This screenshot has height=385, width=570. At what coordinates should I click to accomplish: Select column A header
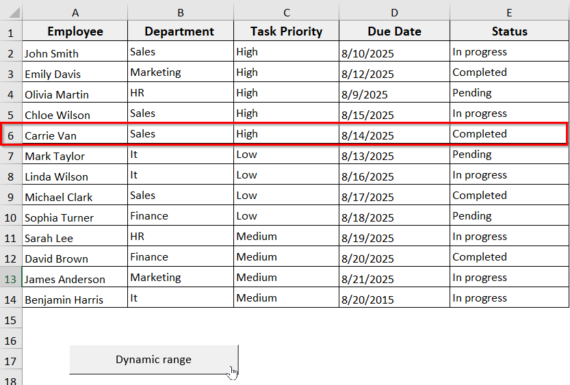coord(75,12)
